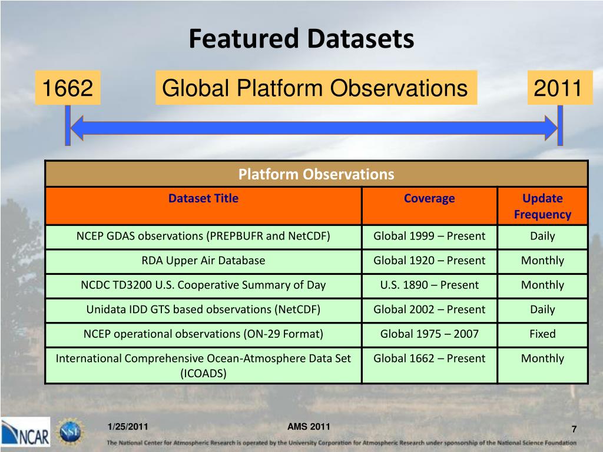This screenshot has height=452, width=603.
Task: Select the ICOADS dataset title cell
Action: (x=203, y=365)
